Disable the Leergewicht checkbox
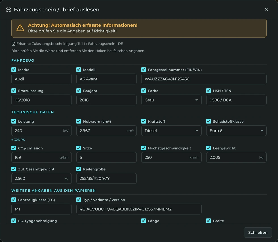 tap(208, 148)
